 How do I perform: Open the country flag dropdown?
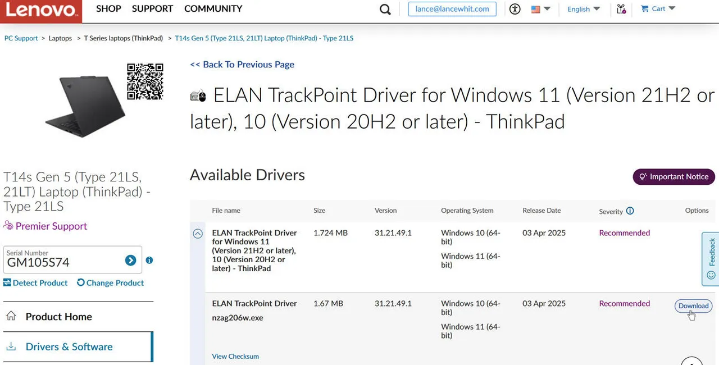(541, 9)
